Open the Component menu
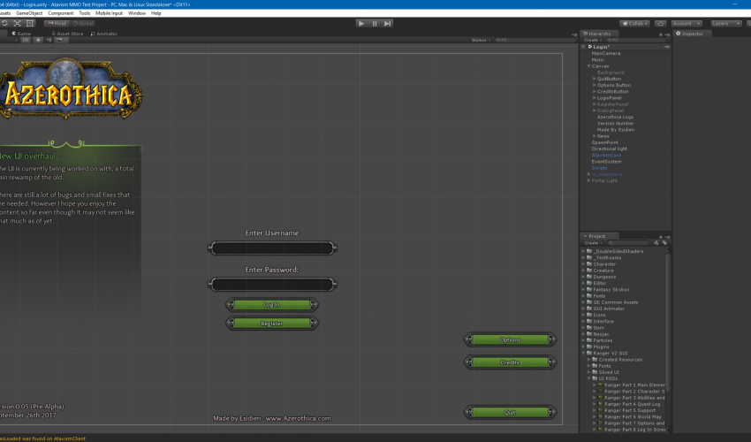 [x=61, y=13]
